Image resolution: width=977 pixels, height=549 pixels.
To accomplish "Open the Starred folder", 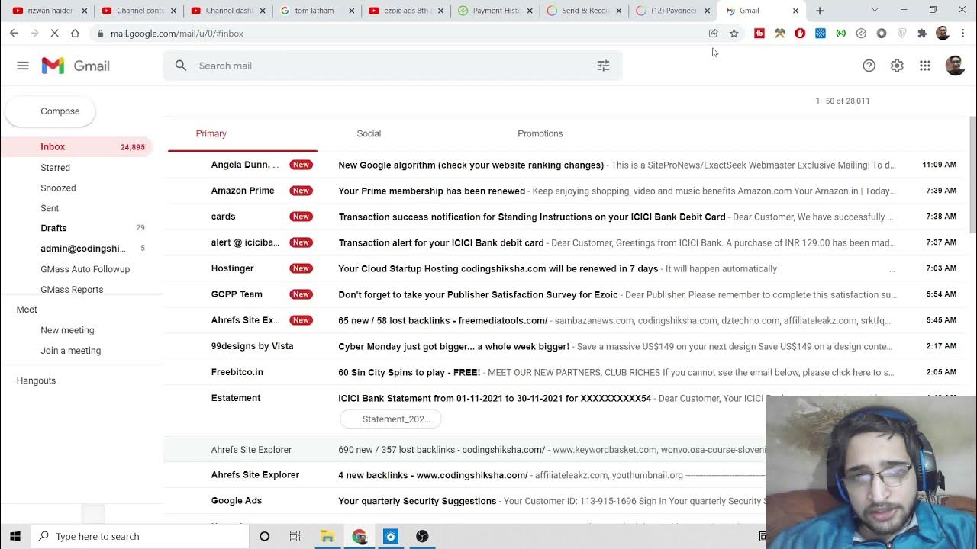I will pos(55,168).
